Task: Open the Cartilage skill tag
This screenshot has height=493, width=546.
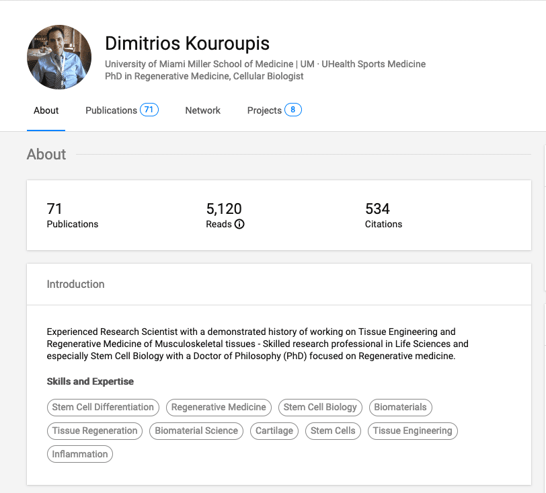Action: tap(274, 431)
